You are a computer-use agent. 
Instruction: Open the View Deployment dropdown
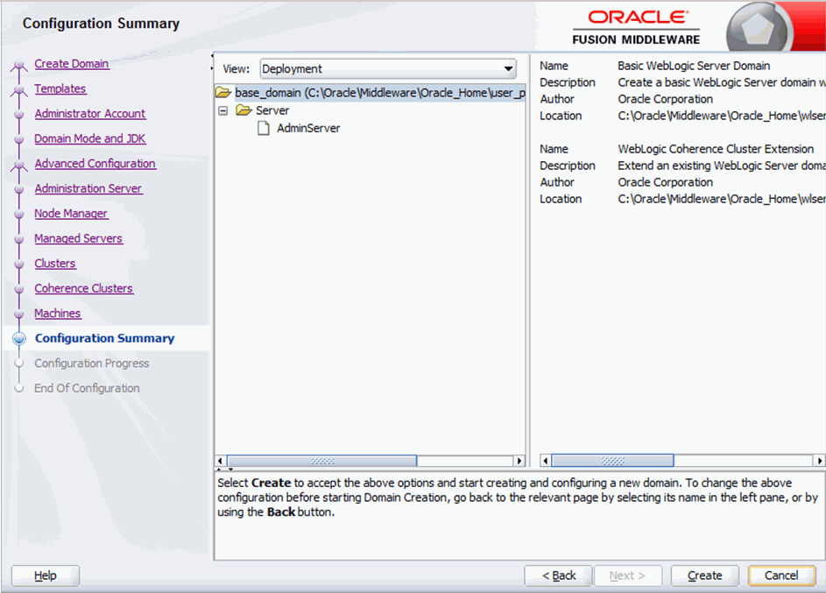(508, 68)
